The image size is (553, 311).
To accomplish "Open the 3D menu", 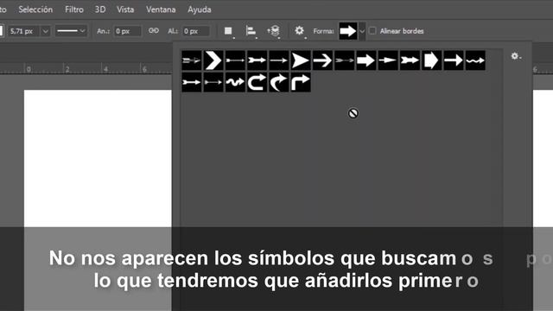I will pyautogui.click(x=100, y=10).
